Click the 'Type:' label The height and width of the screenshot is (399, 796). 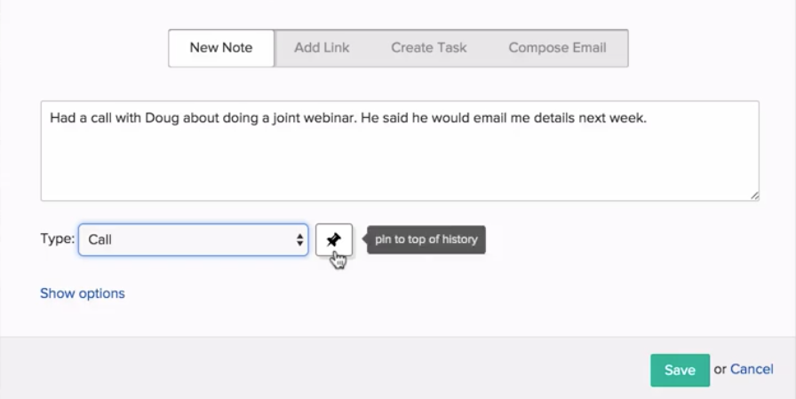tap(58, 239)
